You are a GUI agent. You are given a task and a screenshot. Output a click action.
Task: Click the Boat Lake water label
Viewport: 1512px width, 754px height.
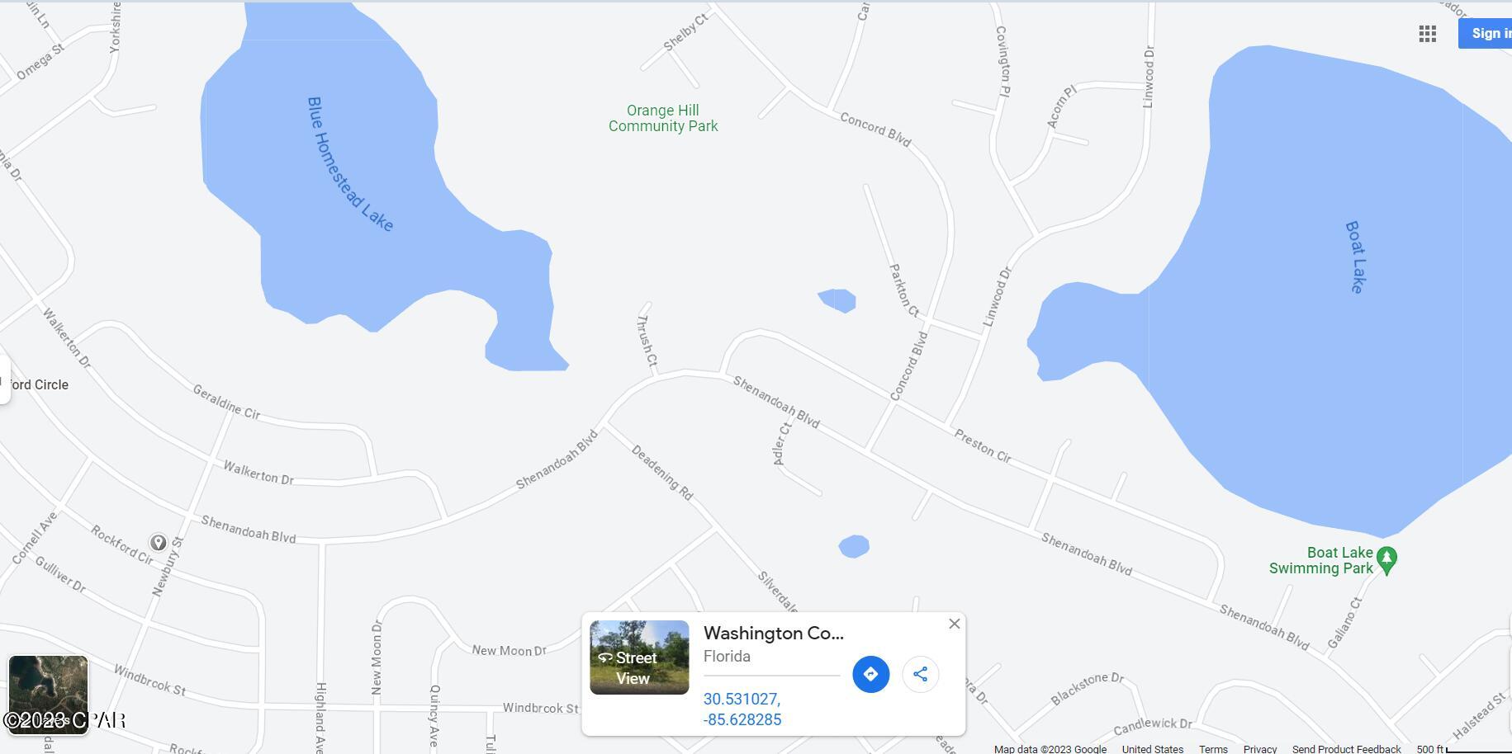tap(1356, 257)
